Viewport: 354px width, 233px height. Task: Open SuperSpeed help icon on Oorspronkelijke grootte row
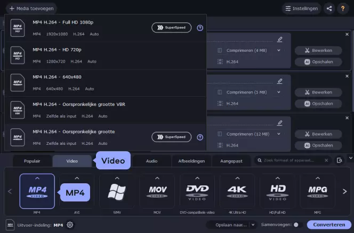200,137
